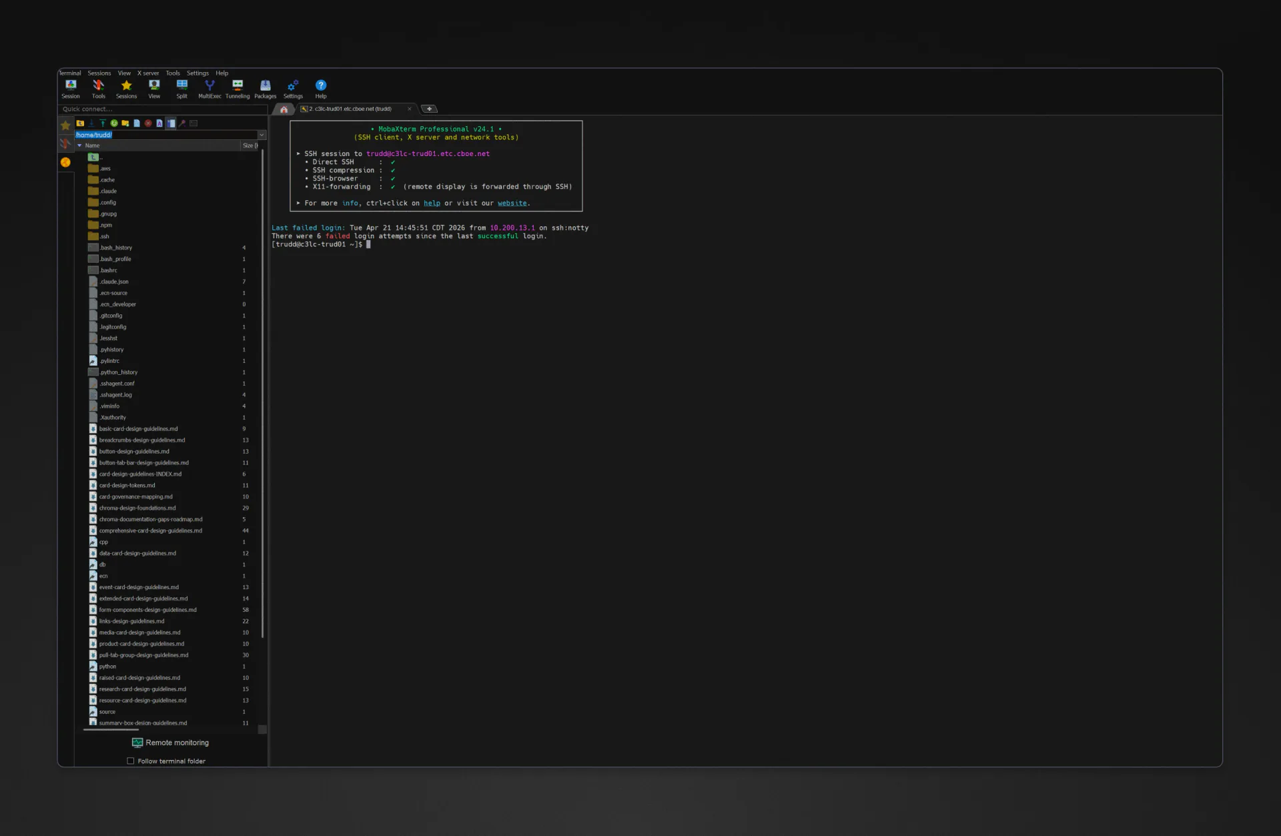Go to the home tab icon
The height and width of the screenshot is (836, 1281).
284,109
